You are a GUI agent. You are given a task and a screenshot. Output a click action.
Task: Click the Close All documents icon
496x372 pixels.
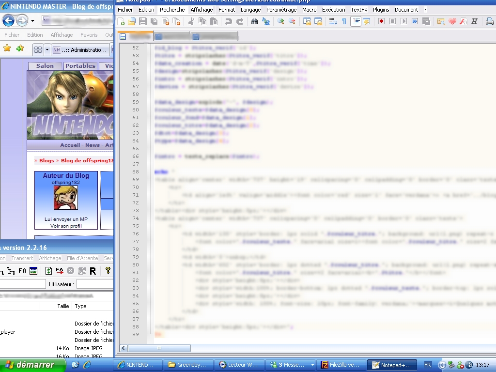tap(176, 21)
